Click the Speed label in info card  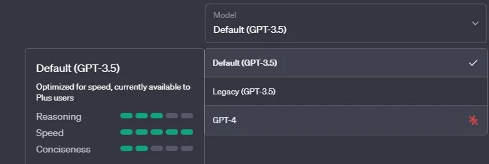[50, 133]
